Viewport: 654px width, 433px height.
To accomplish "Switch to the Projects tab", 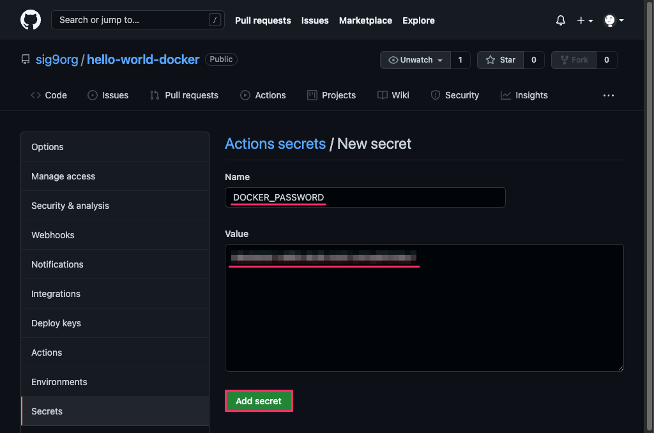I will 331,95.
